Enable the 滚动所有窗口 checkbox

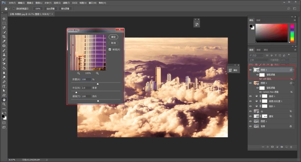[x=14, y=8]
